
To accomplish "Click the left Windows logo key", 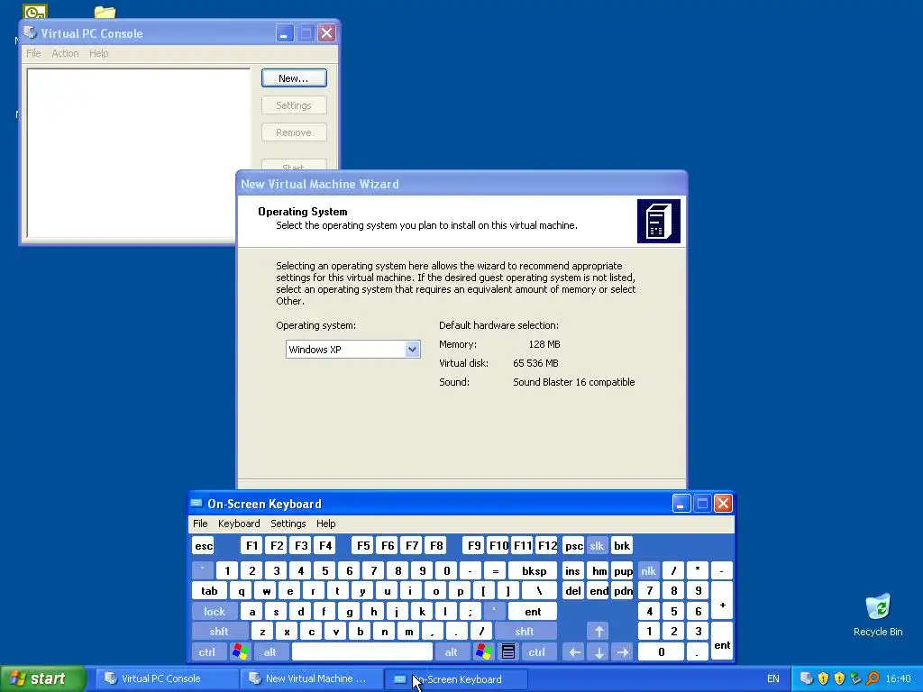I will tap(240, 652).
